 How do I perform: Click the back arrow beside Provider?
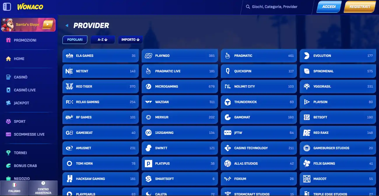67,26
